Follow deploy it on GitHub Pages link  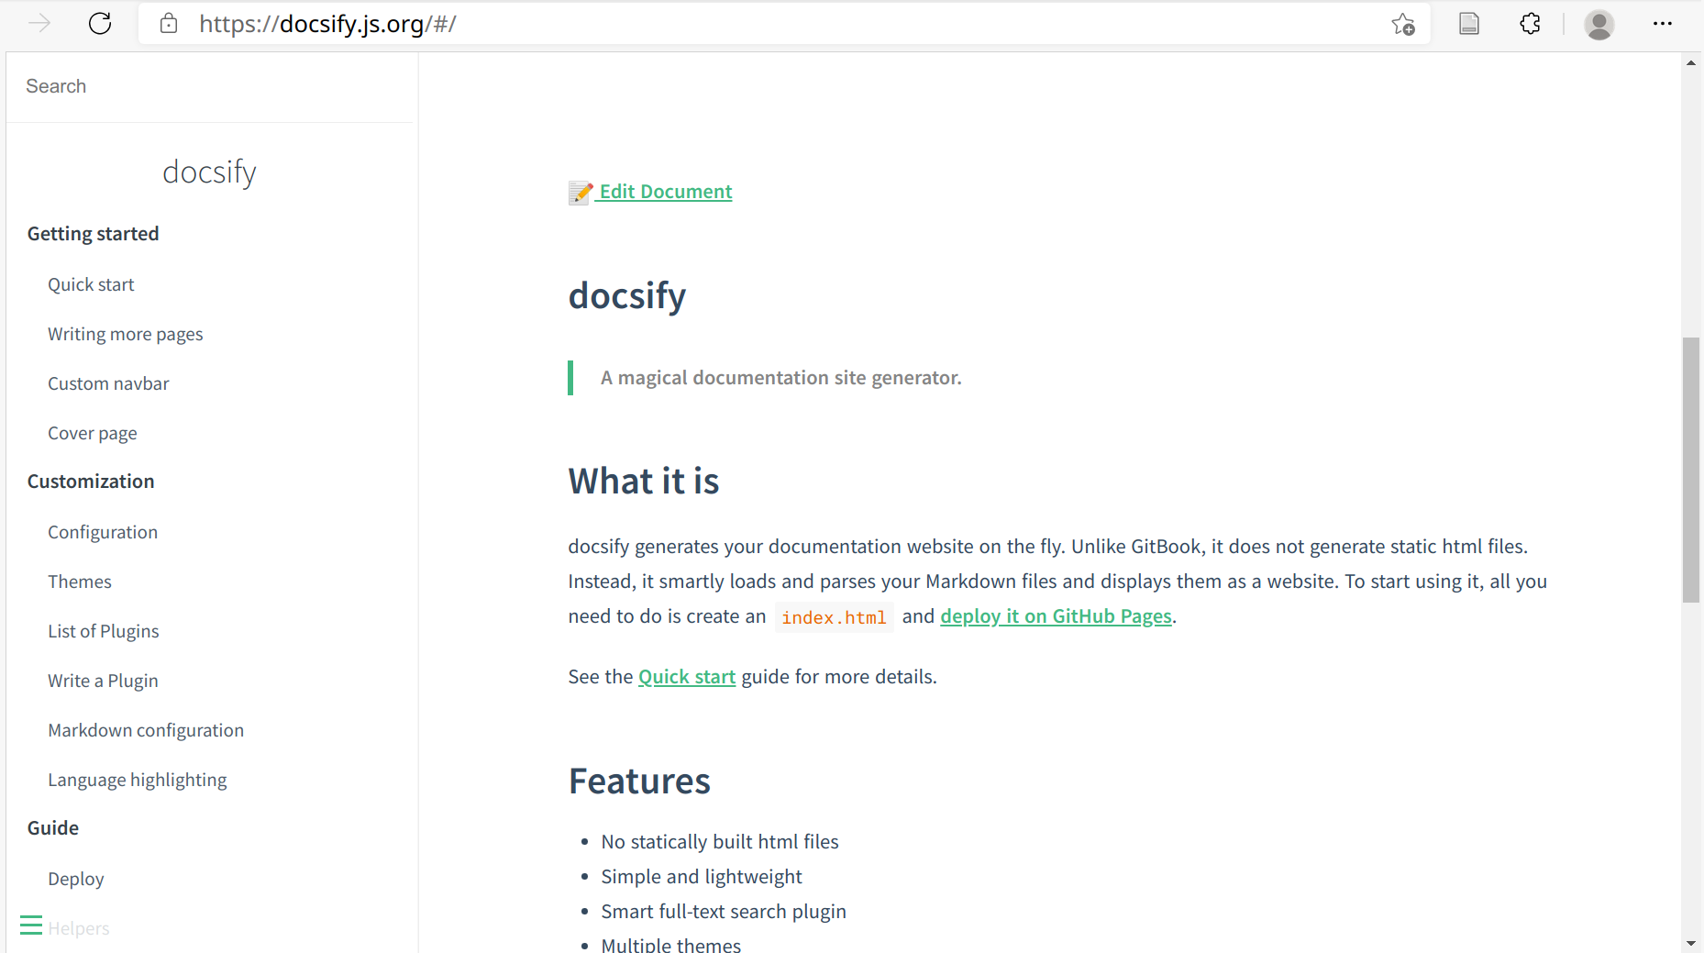click(1057, 616)
